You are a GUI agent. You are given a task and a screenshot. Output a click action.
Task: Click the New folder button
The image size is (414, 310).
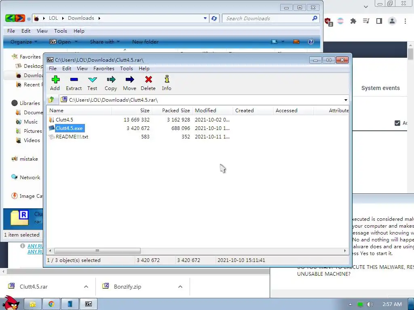[x=145, y=42]
